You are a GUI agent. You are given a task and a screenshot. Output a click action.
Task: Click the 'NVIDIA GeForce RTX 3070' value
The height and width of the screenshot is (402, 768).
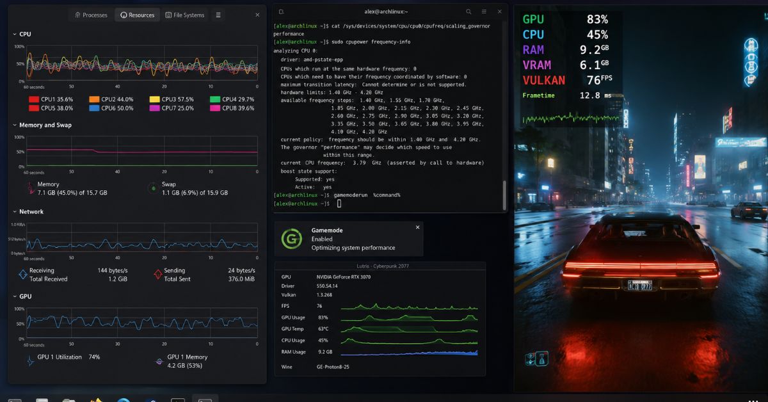tap(344, 277)
